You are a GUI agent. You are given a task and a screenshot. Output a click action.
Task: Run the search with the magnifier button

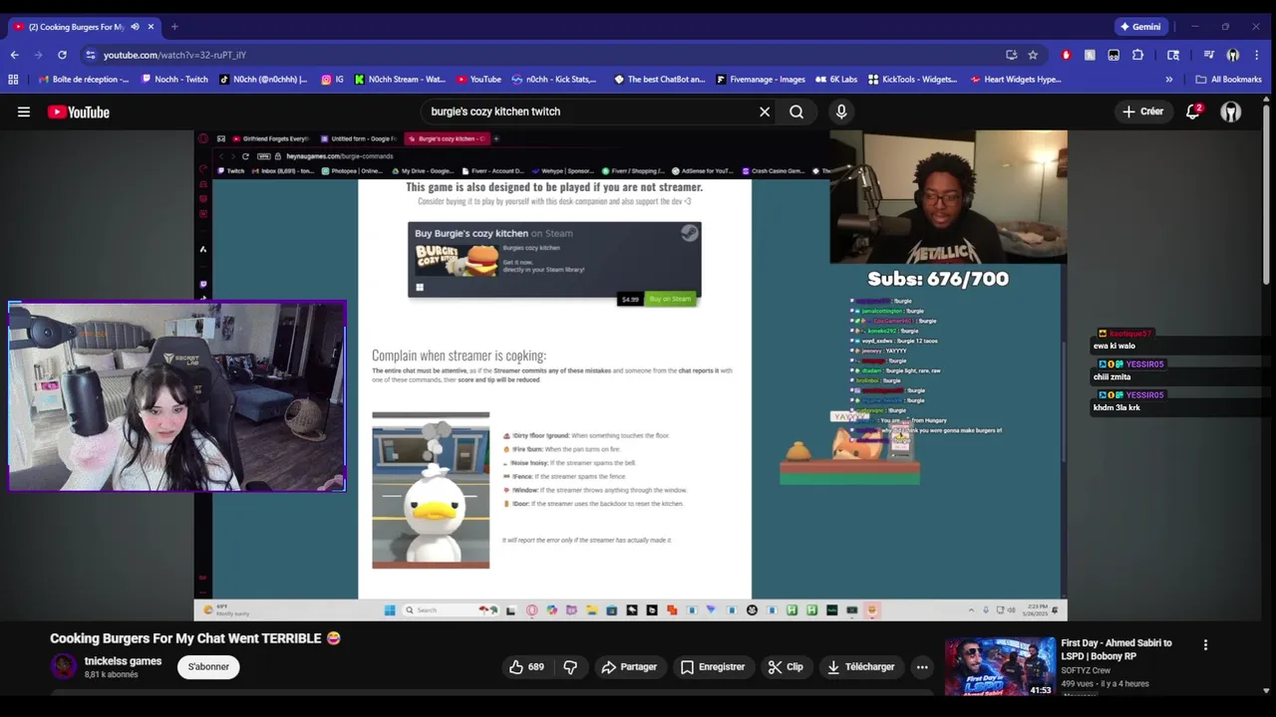click(797, 112)
